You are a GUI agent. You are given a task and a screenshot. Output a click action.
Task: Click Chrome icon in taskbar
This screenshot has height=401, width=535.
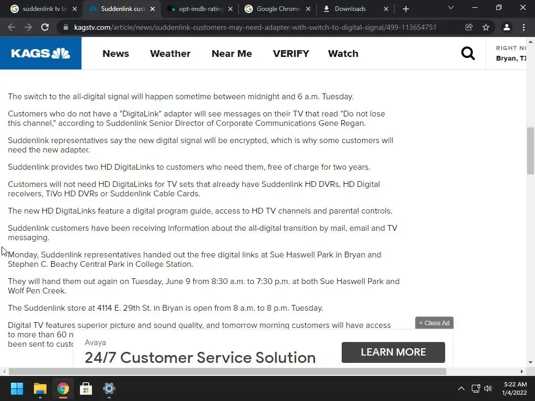click(63, 388)
